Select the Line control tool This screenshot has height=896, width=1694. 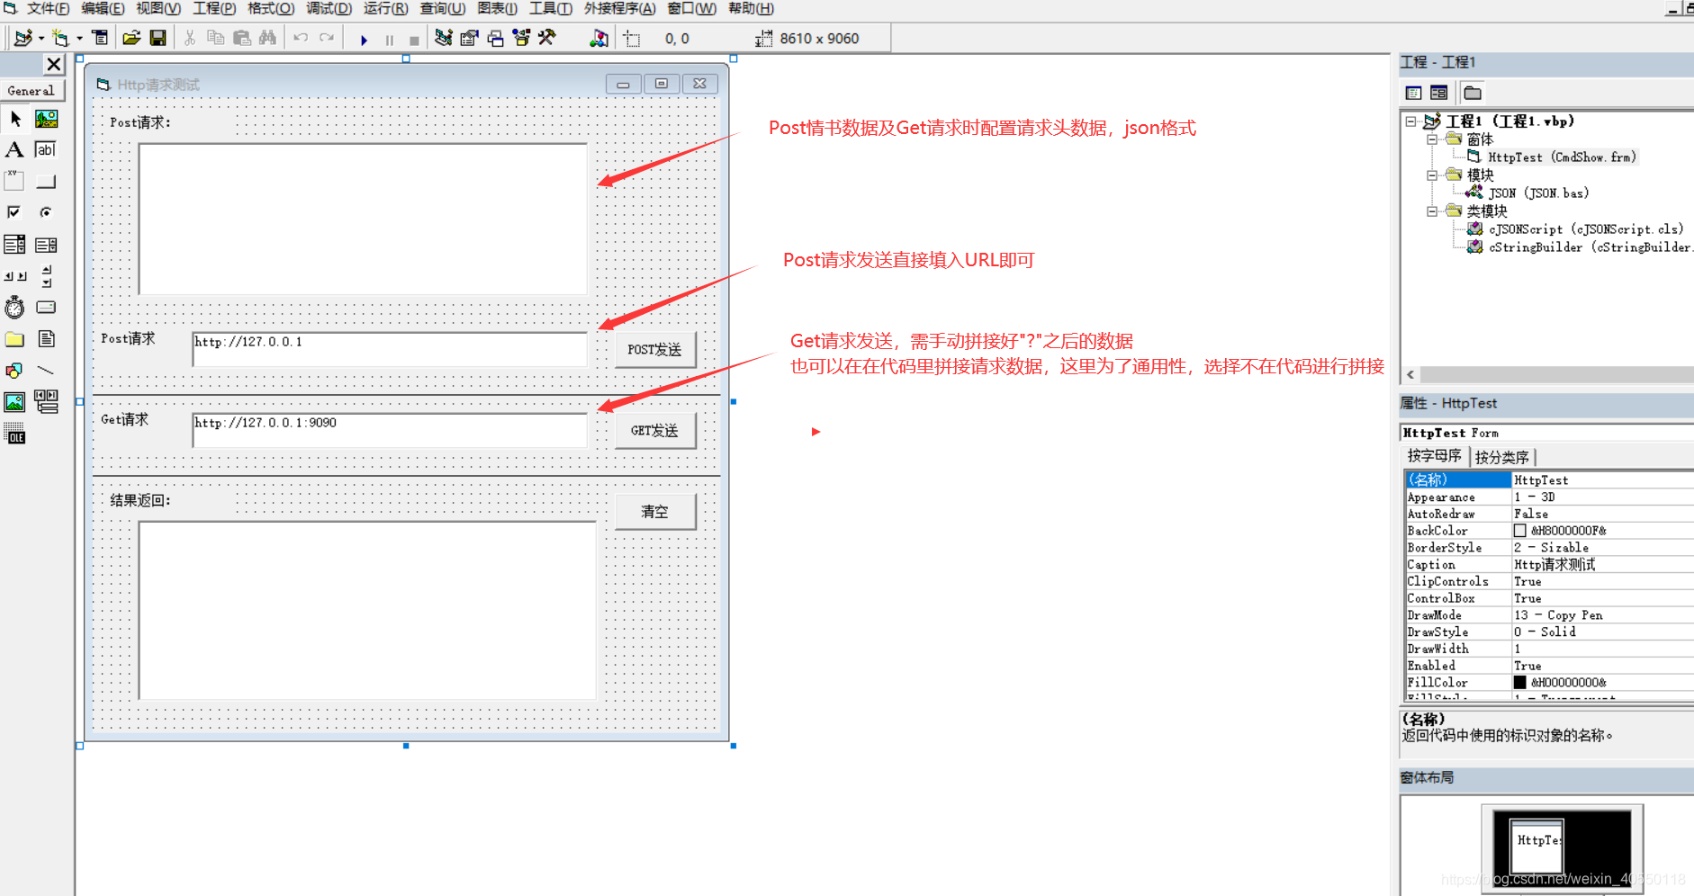pos(46,371)
